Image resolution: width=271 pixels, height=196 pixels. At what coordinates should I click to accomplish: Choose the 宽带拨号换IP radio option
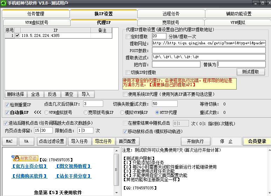tap(86, 112)
